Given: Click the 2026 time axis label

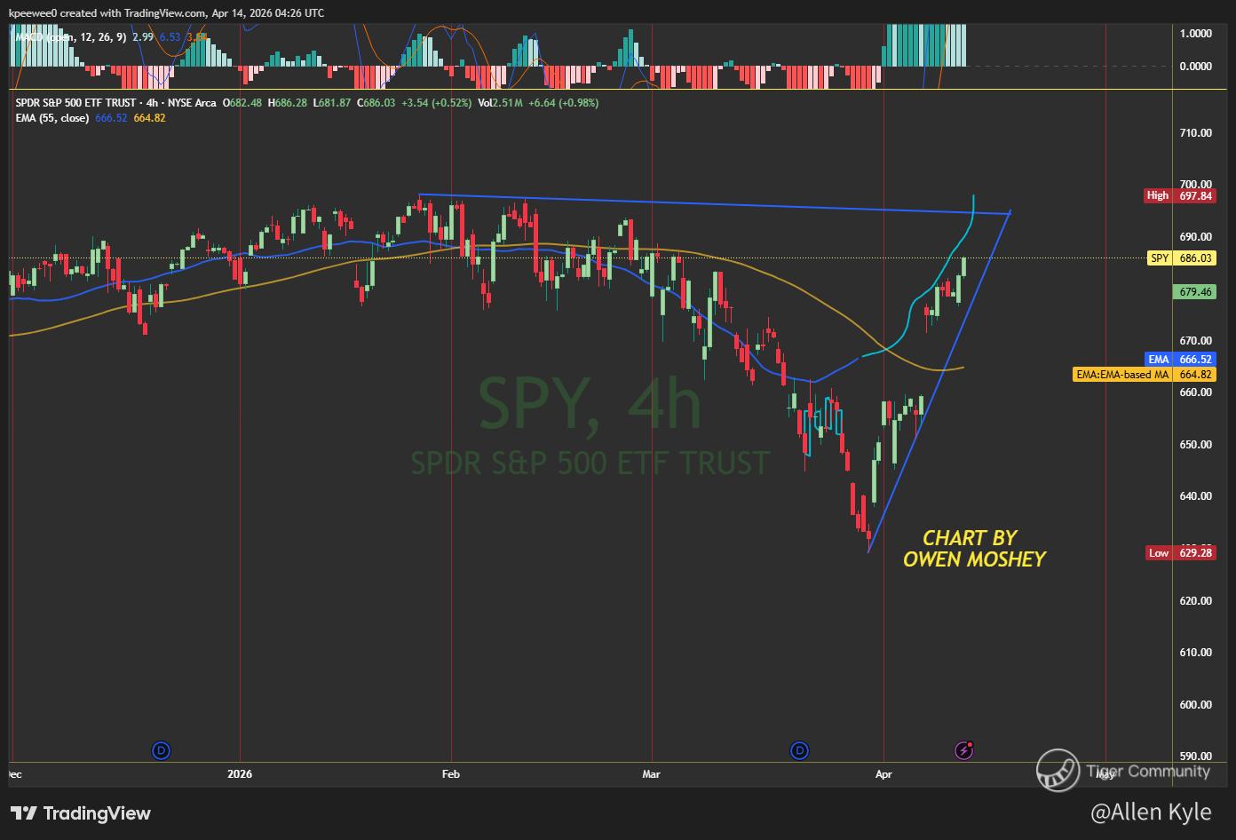Looking at the screenshot, I should [x=240, y=774].
